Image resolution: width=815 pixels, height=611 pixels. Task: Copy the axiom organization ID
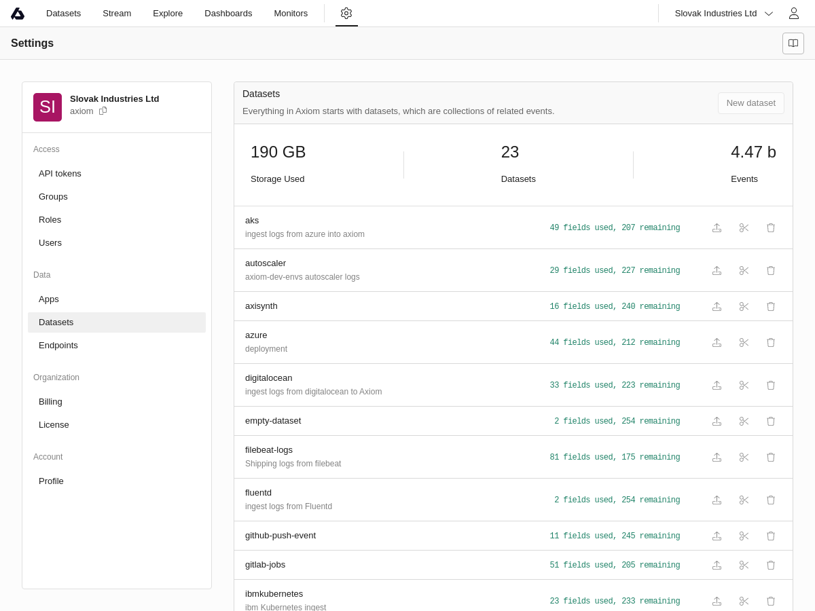pyautogui.click(x=103, y=111)
